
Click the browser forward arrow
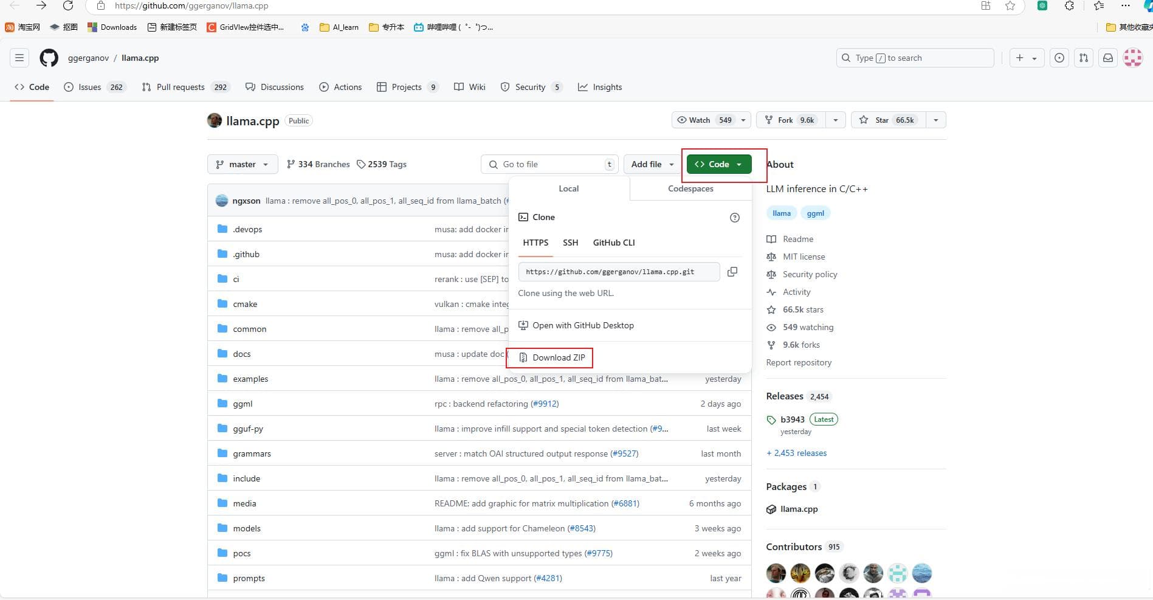41,5
